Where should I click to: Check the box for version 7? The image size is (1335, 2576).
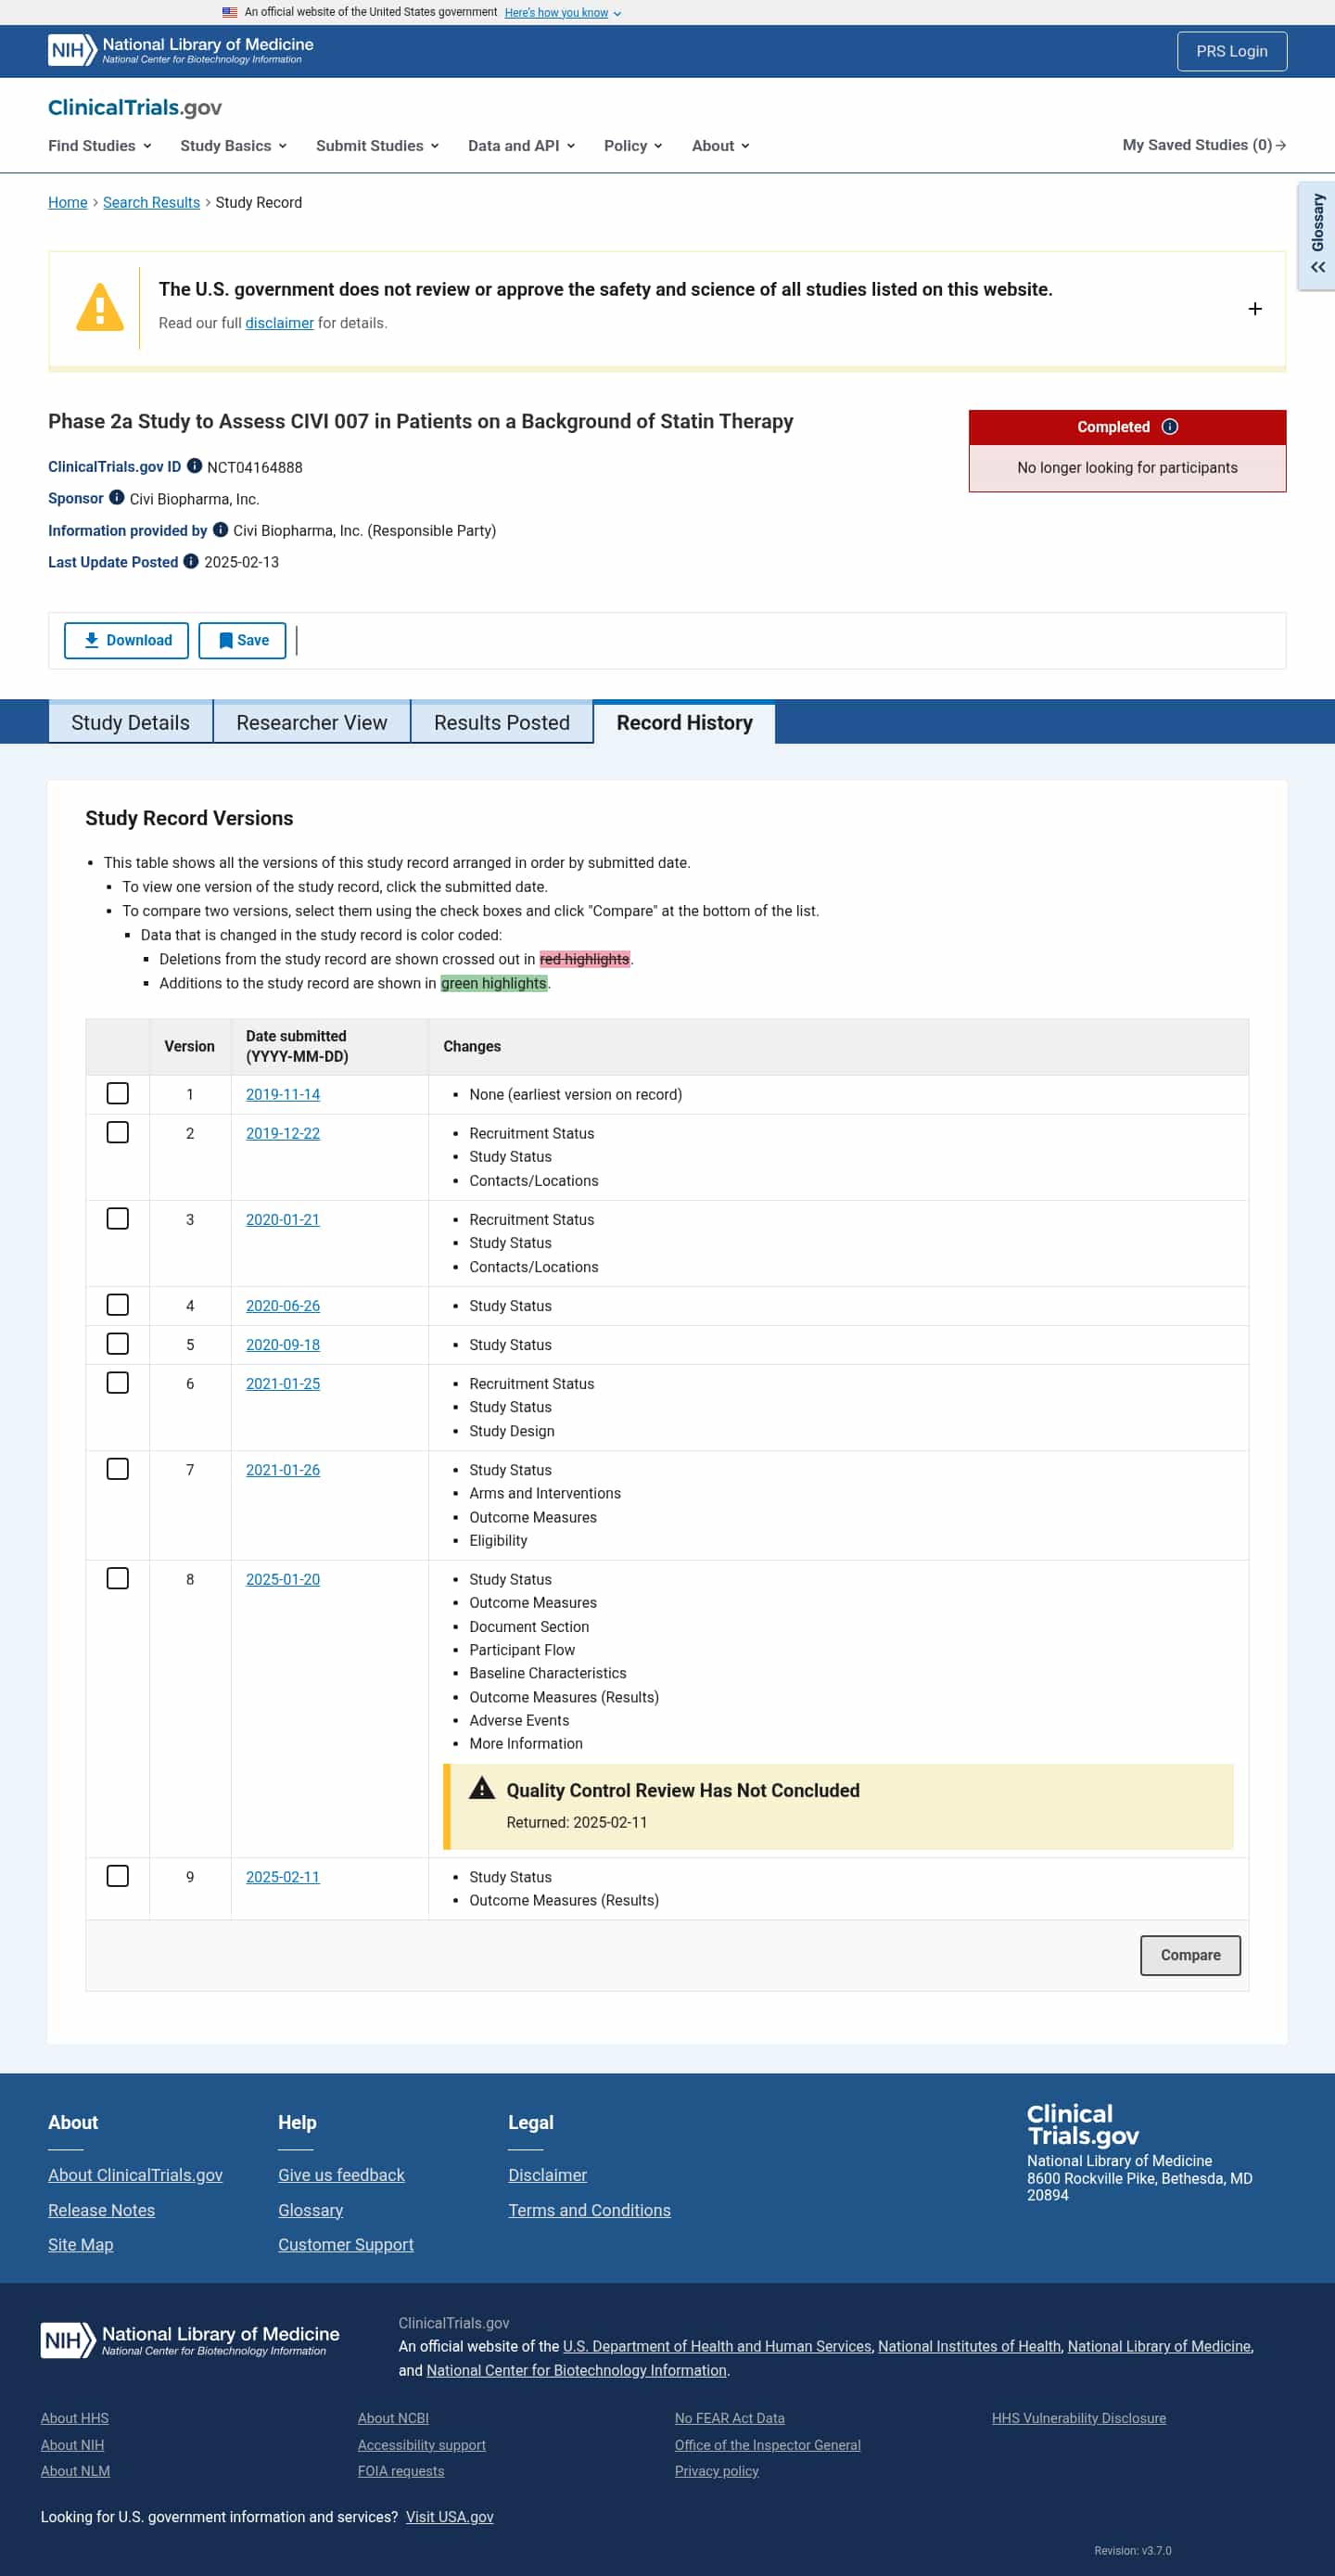[118, 1469]
